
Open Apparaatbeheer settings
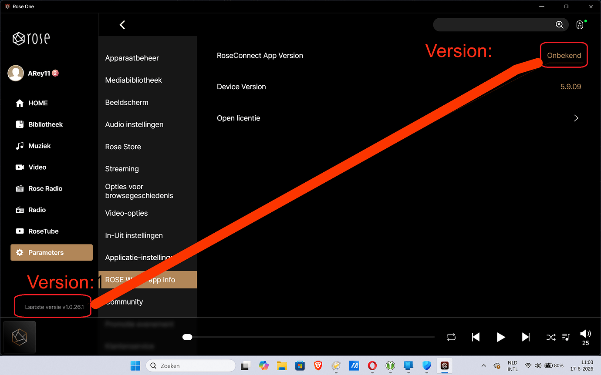coord(132,58)
